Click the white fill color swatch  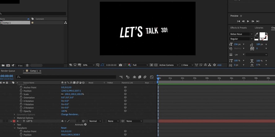pos(262,35)
